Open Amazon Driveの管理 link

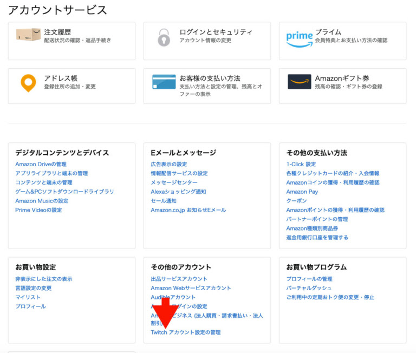pos(41,164)
